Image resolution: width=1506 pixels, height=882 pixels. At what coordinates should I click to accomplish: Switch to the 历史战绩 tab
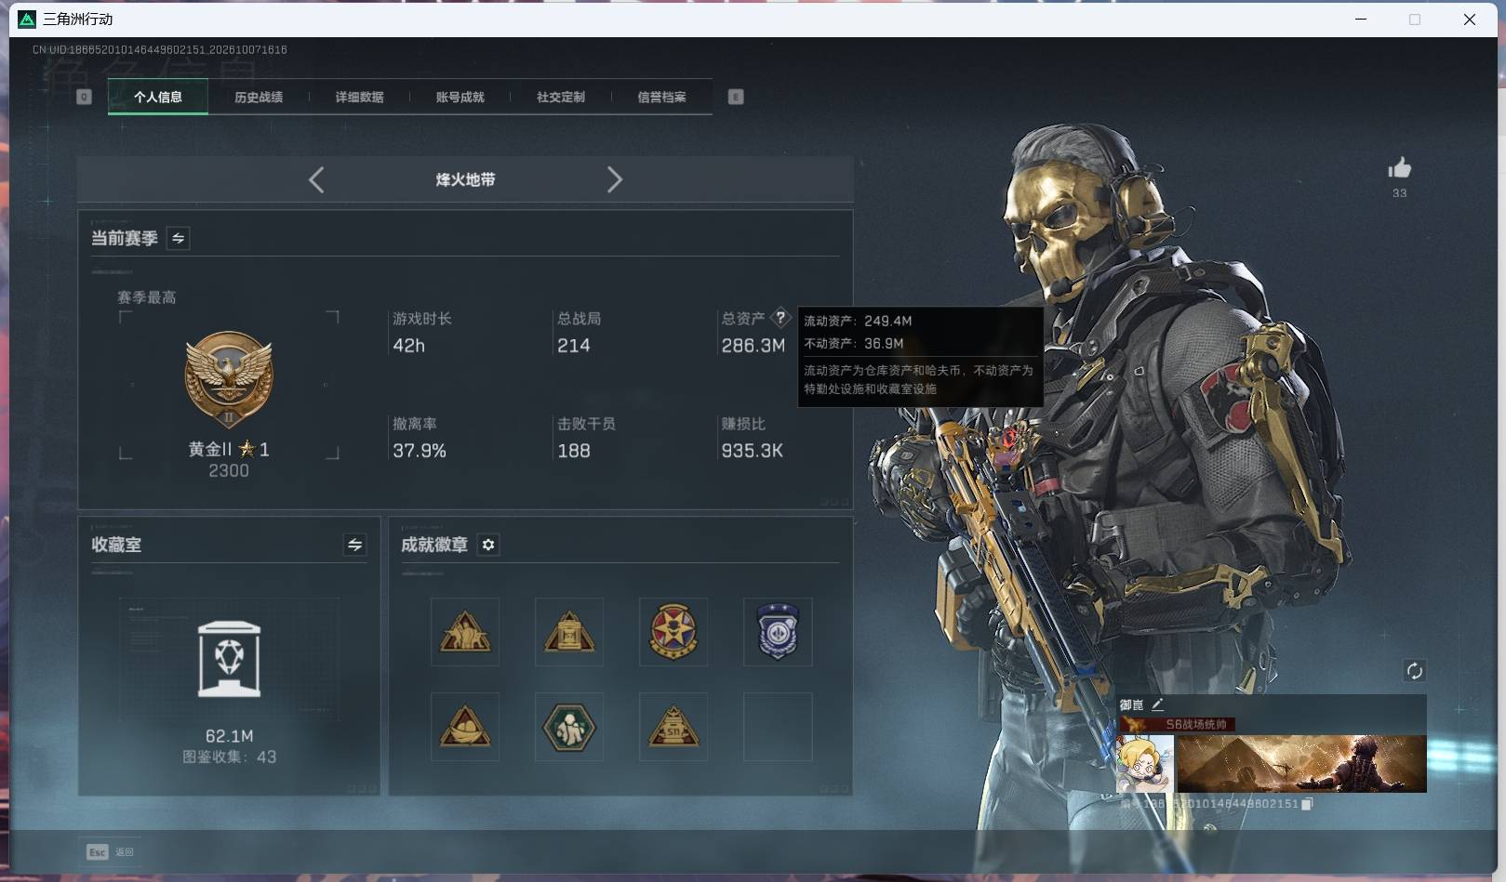pos(259,97)
